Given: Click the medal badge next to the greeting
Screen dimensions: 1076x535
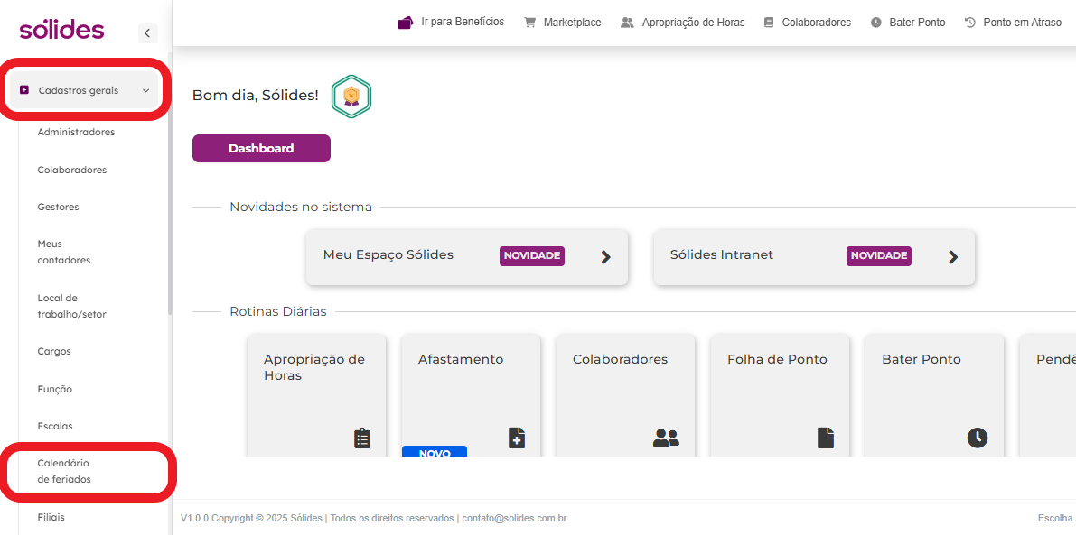Looking at the screenshot, I should pos(351,96).
